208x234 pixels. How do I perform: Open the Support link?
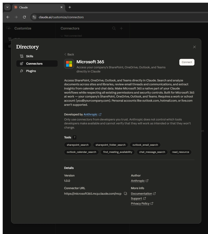[136, 199]
